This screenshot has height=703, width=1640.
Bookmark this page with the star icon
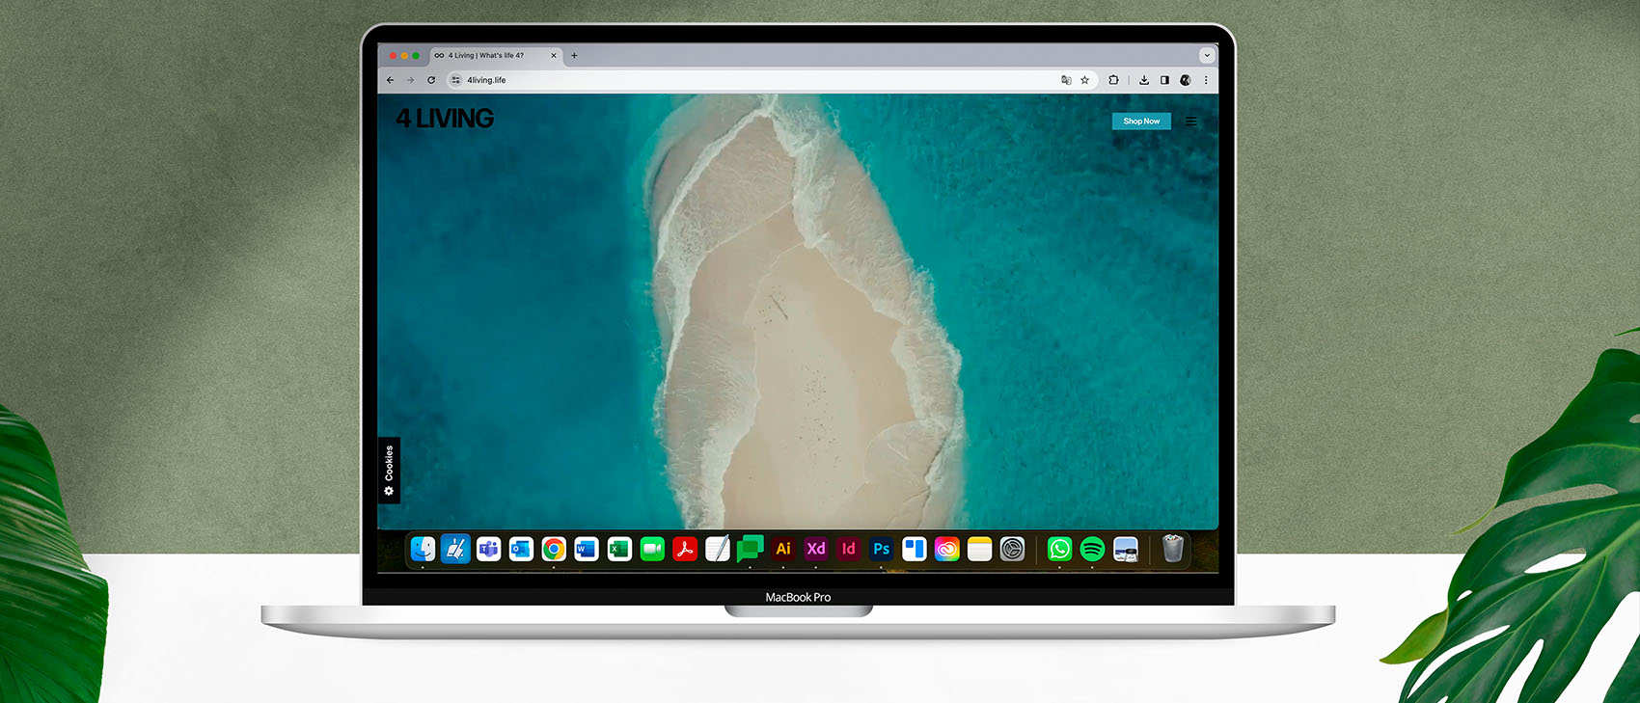tap(1084, 80)
